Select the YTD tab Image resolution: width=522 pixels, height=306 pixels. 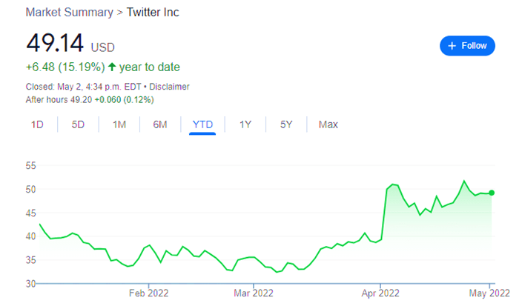coord(202,124)
